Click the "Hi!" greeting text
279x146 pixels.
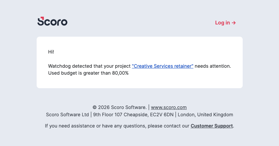click(x=51, y=52)
